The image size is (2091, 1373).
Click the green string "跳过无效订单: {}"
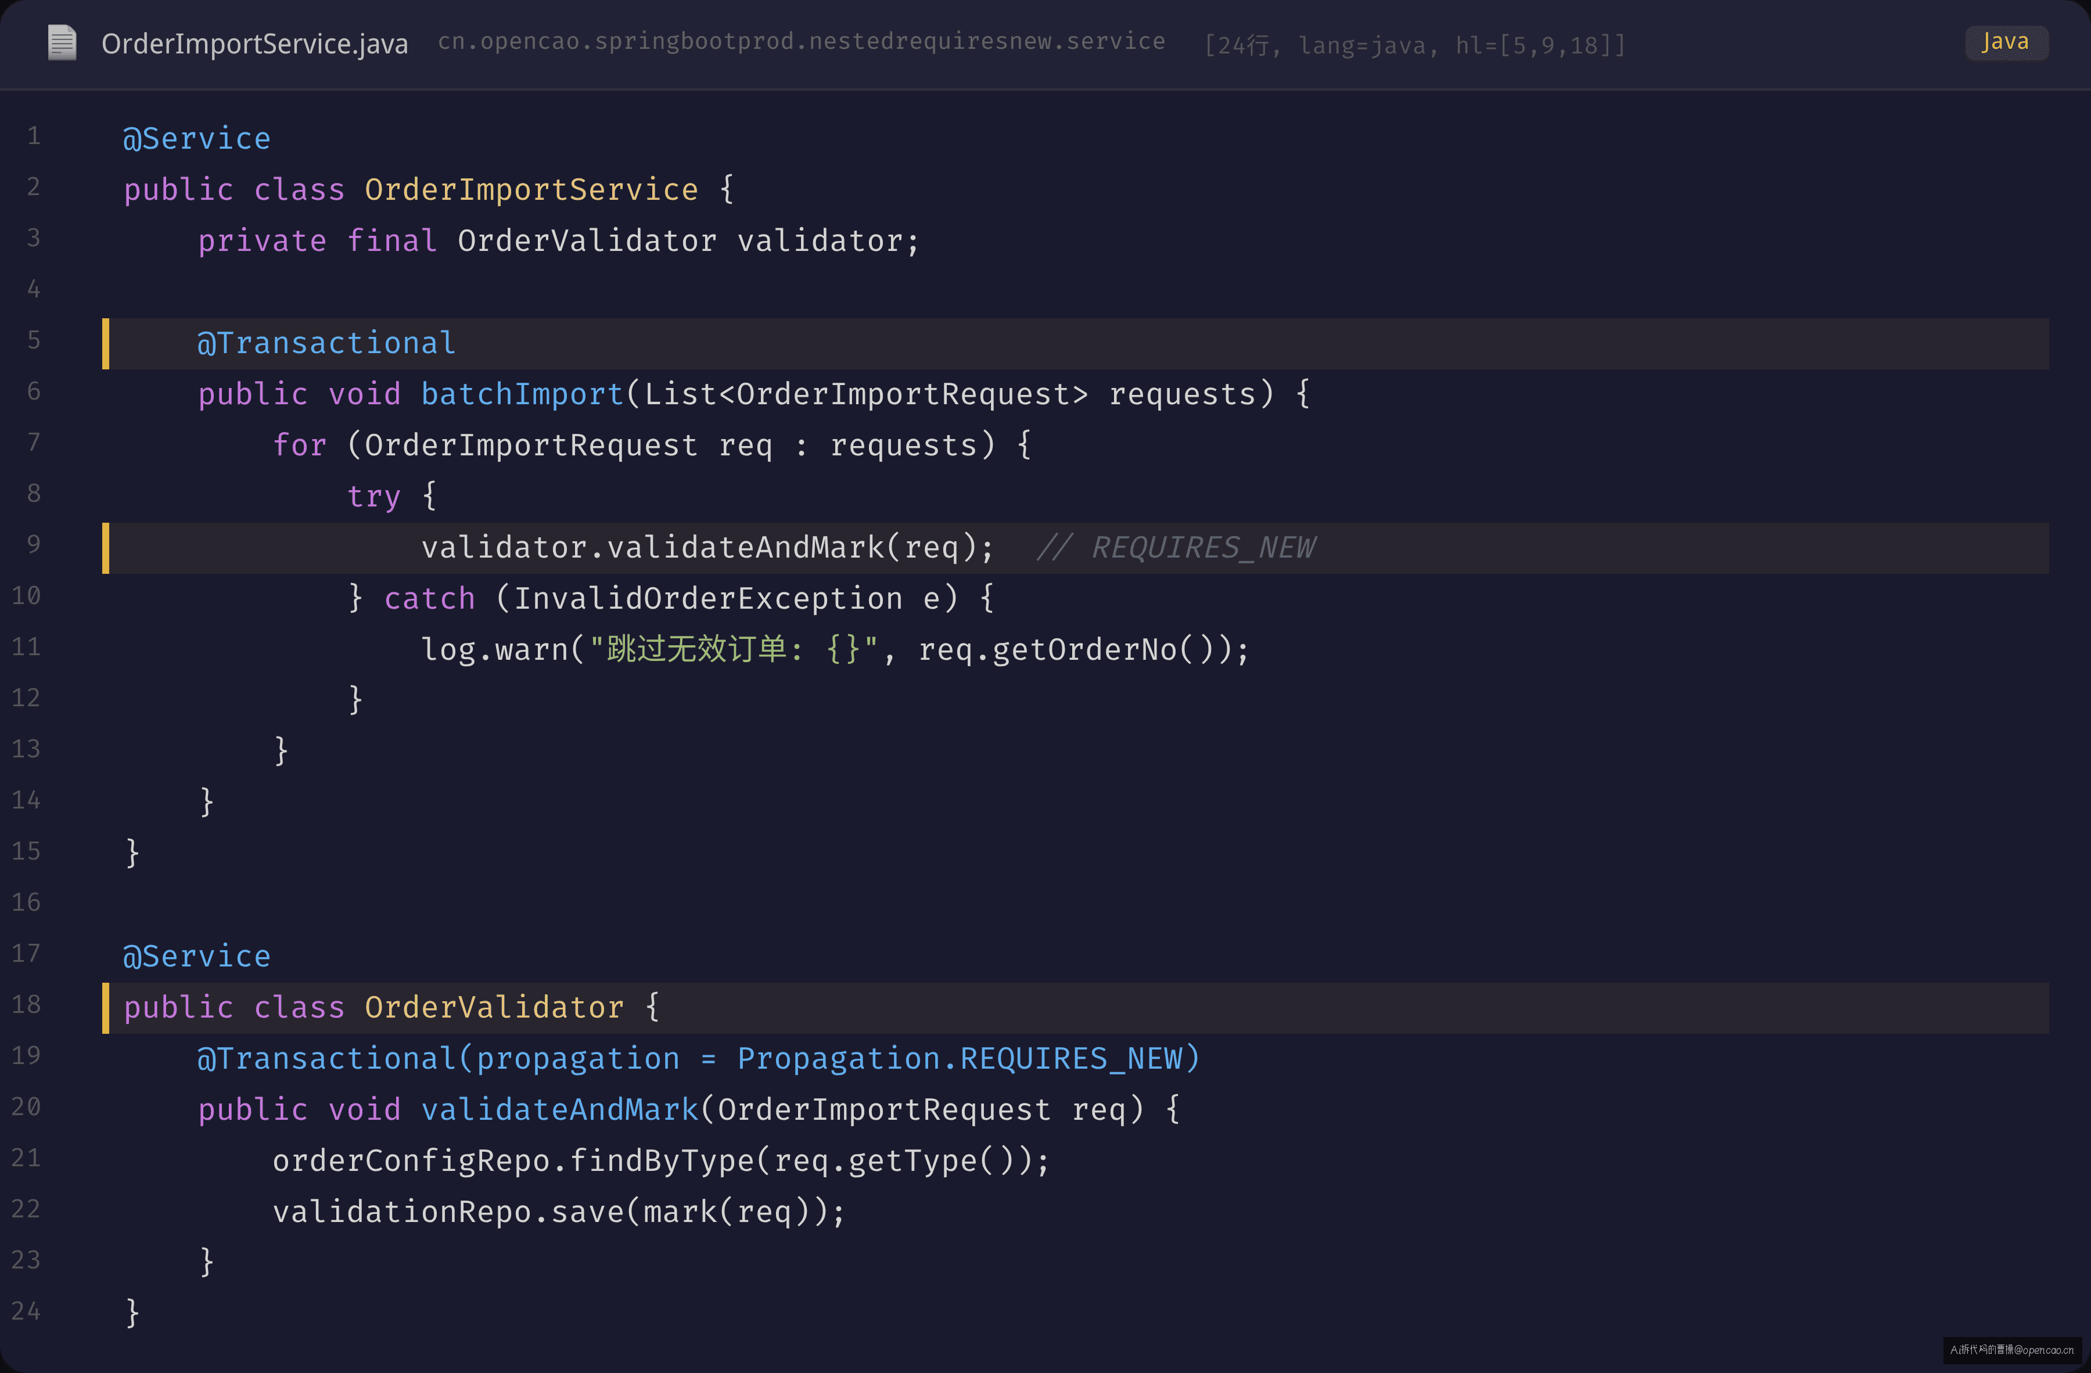pyautogui.click(x=734, y=650)
